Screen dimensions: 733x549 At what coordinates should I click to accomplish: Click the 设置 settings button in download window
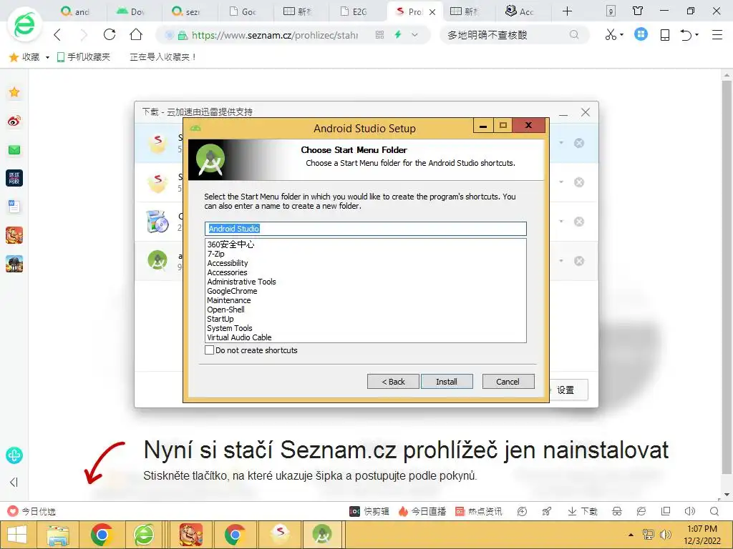click(x=568, y=390)
